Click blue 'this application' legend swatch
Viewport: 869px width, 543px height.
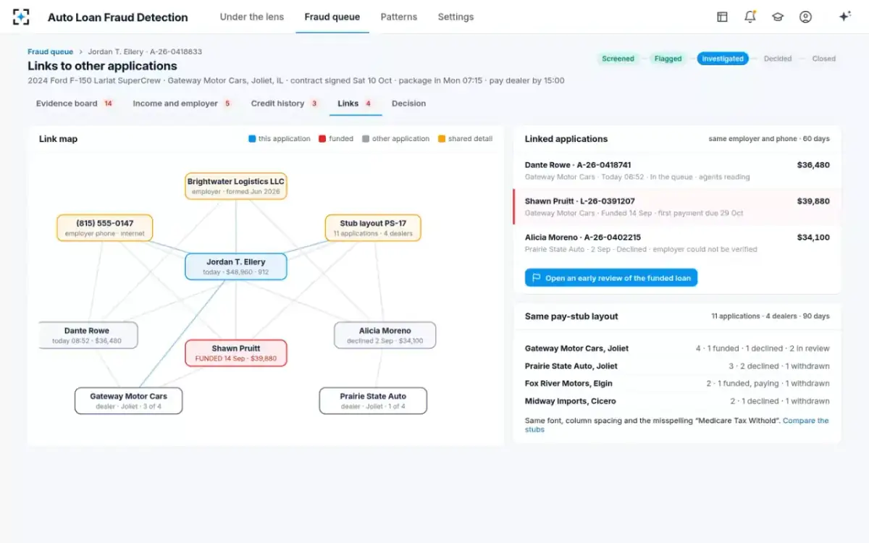[252, 139]
